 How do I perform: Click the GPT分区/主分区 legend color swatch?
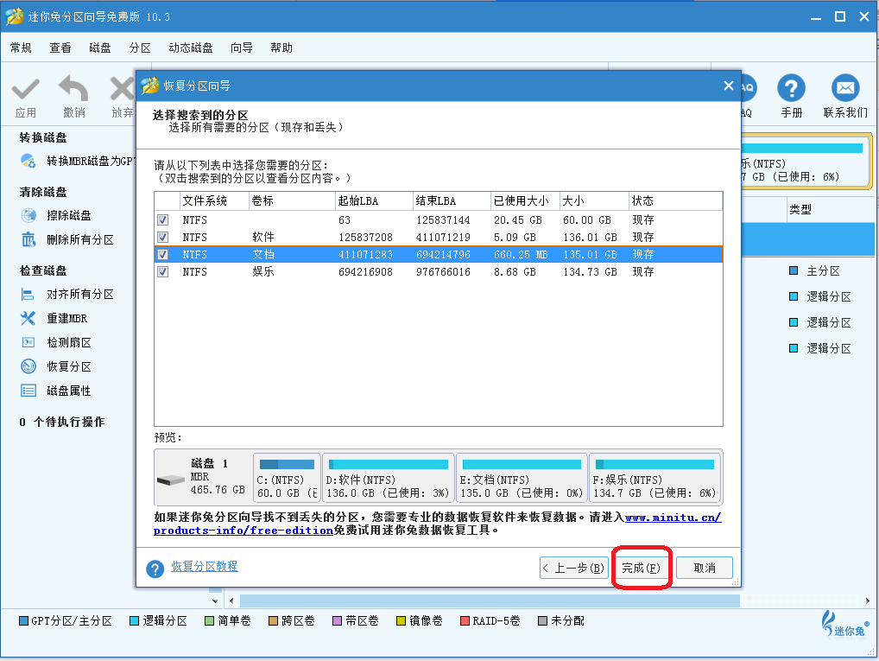click(23, 620)
